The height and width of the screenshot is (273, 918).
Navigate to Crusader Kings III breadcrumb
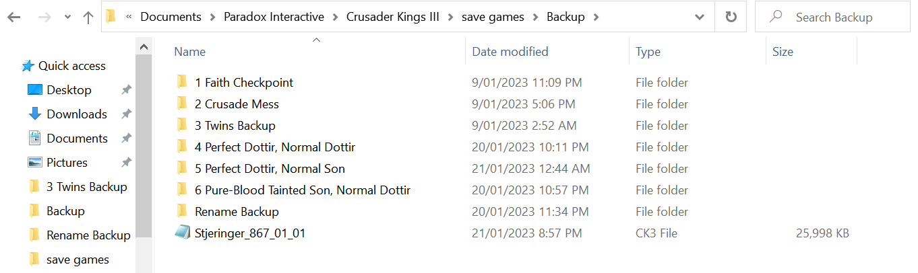pos(392,17)
